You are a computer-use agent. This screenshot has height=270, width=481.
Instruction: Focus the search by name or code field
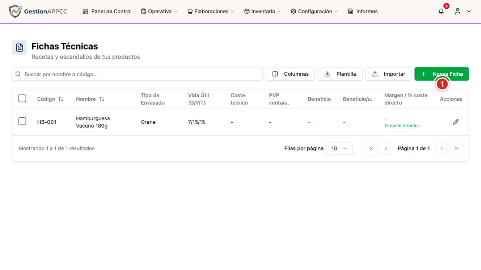(137, 74)
